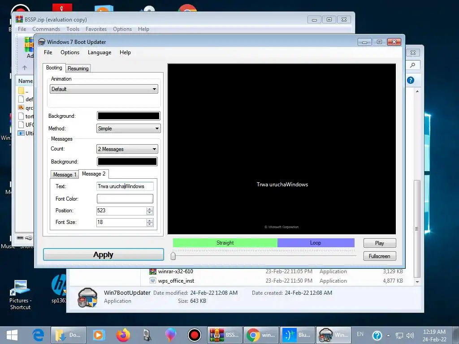Click the Explorer scrollbar down arrow
The width and height of the screenshot is (459, 344).
point(417,282)
